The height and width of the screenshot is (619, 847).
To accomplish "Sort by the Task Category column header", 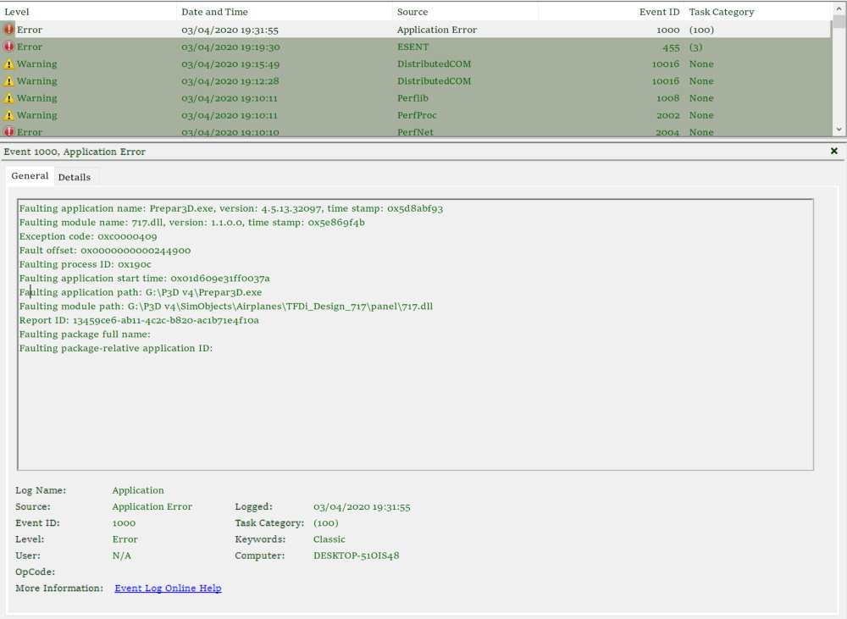I will point(757,12).
